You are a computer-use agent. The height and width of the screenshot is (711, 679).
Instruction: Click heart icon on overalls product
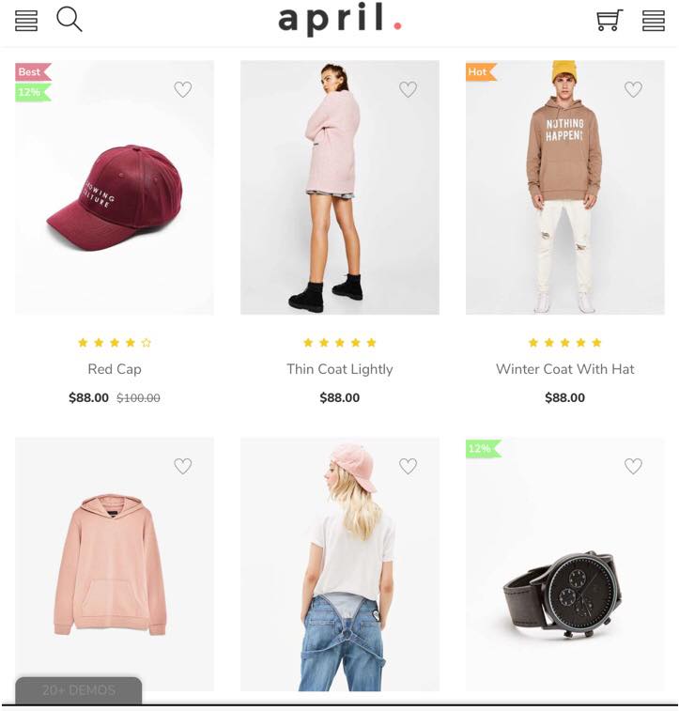click(408, 466)
